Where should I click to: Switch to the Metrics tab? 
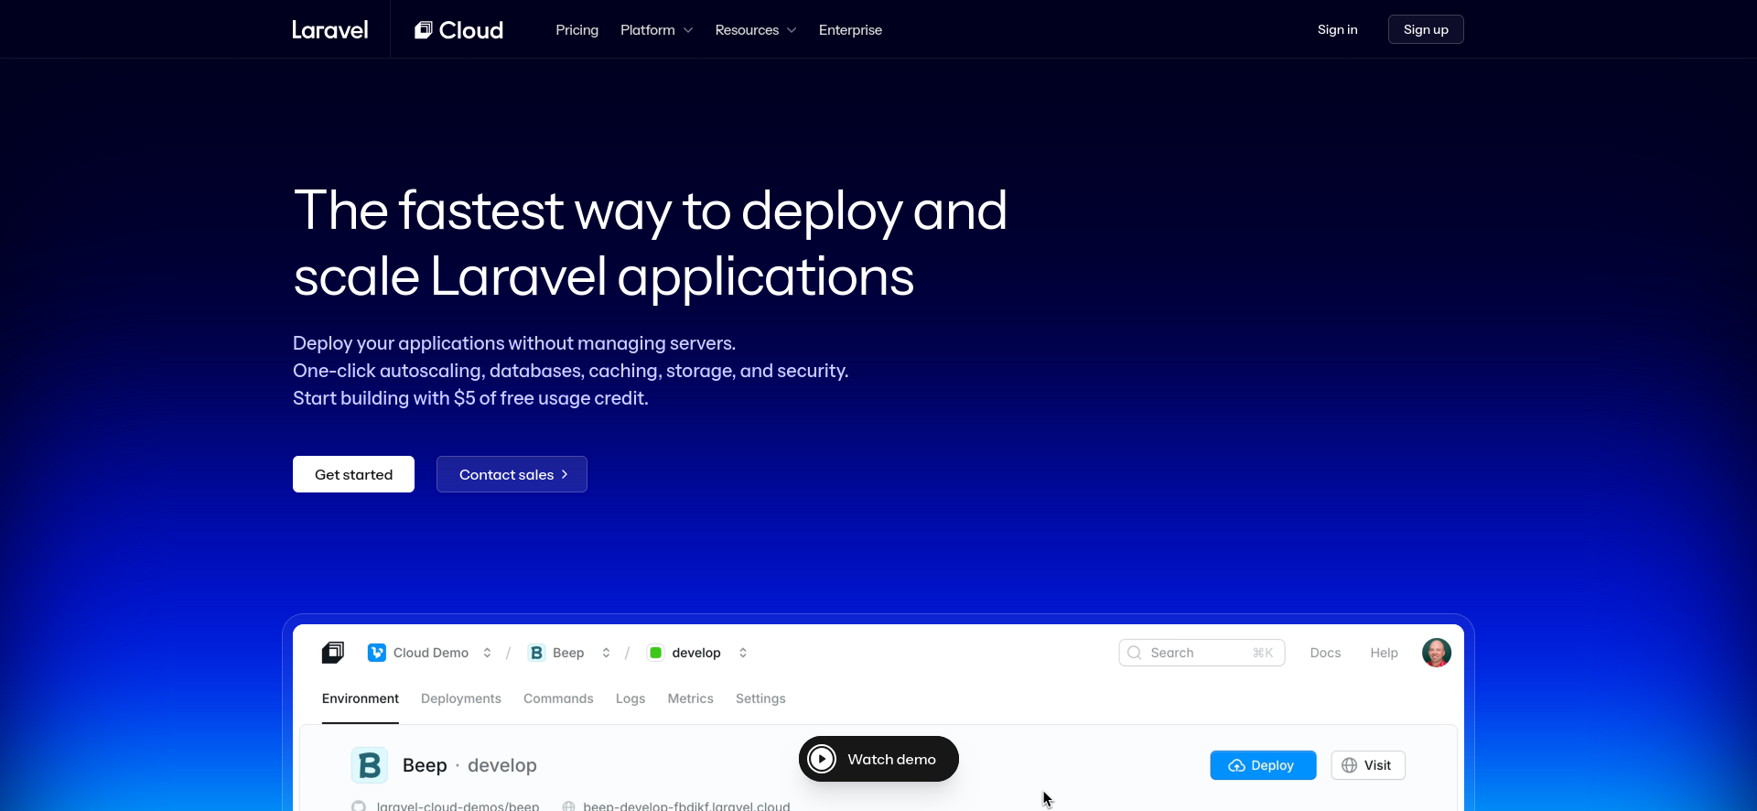(690, 698)
